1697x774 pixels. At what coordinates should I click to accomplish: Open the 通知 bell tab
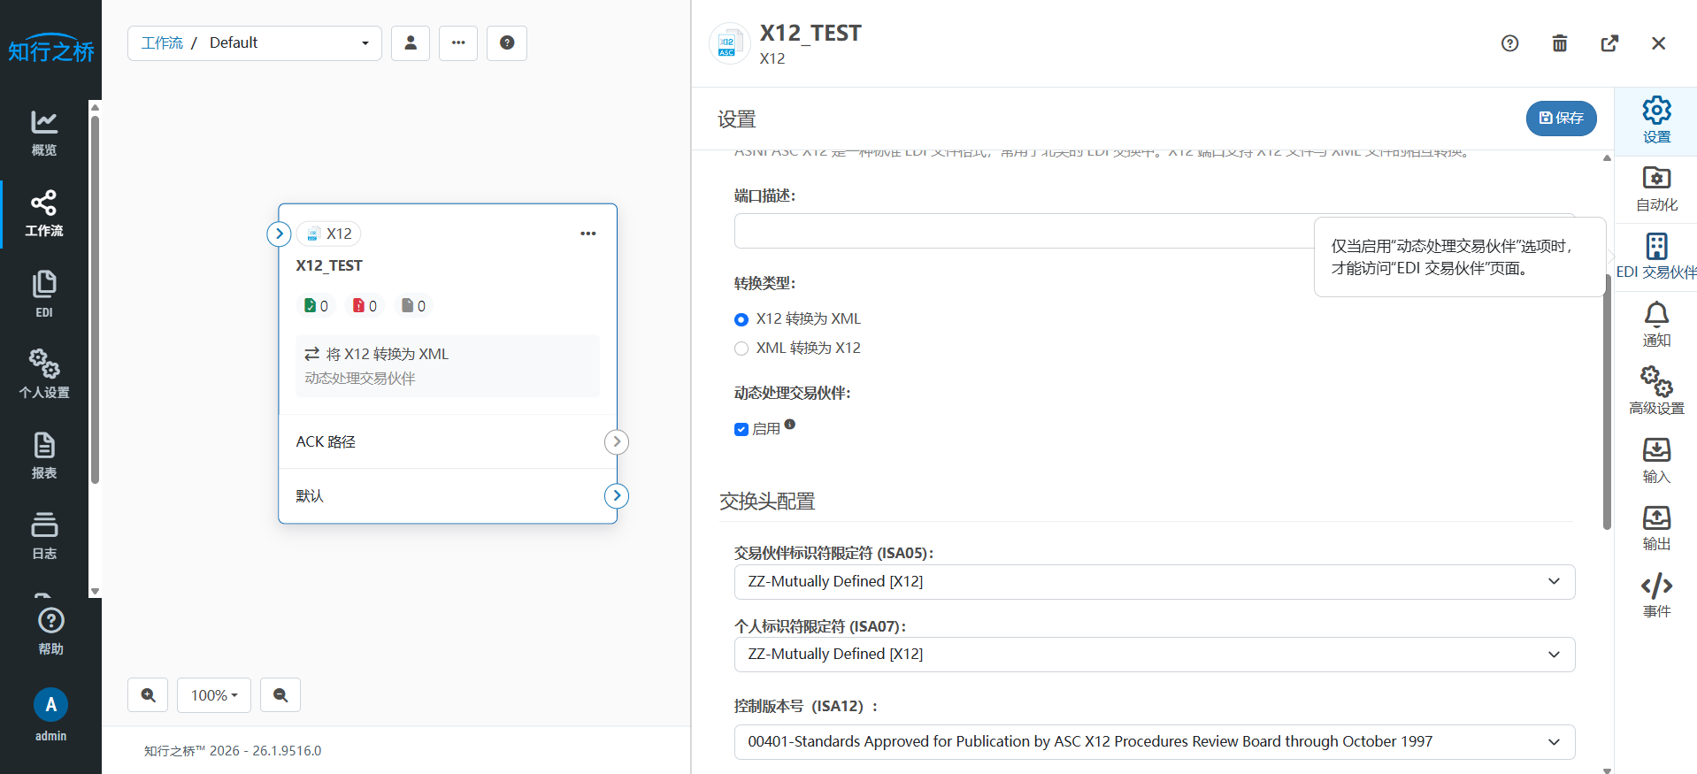1655,325
